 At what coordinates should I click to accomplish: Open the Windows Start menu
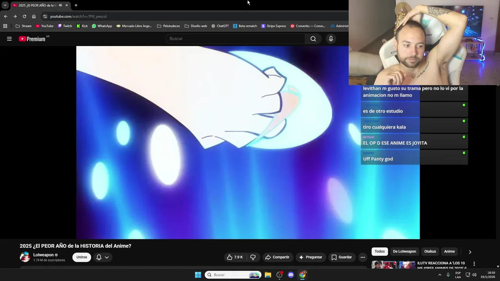[198, 275]
